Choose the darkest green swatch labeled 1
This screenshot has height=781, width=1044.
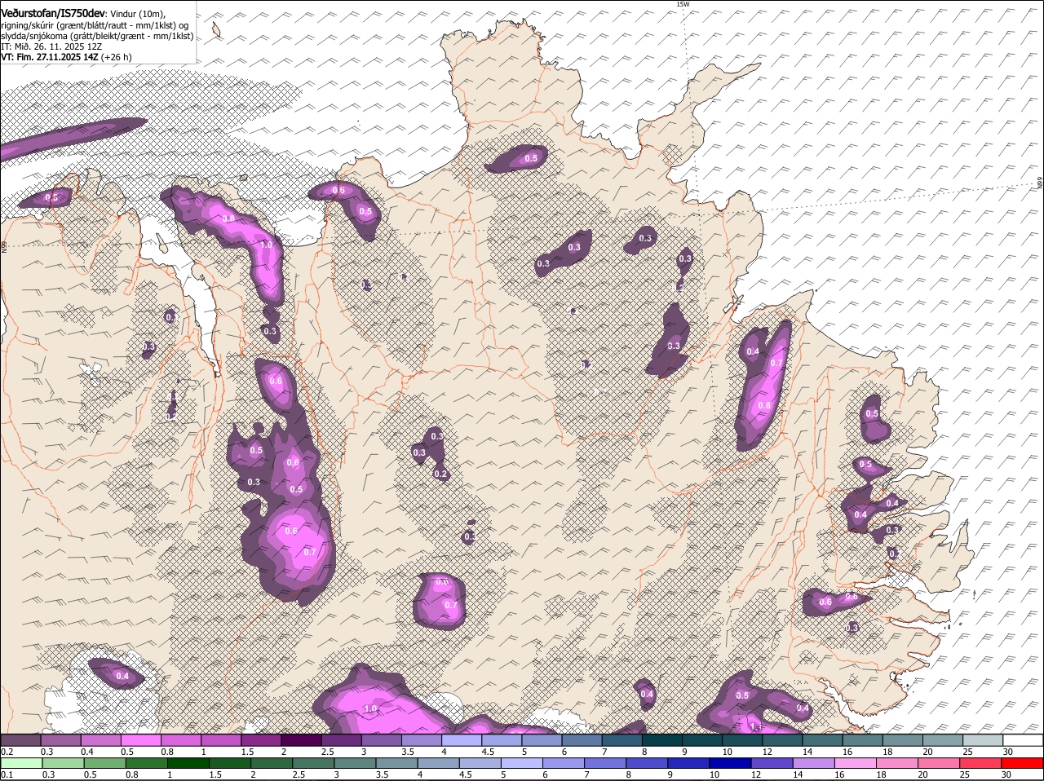tap(188, 763)
